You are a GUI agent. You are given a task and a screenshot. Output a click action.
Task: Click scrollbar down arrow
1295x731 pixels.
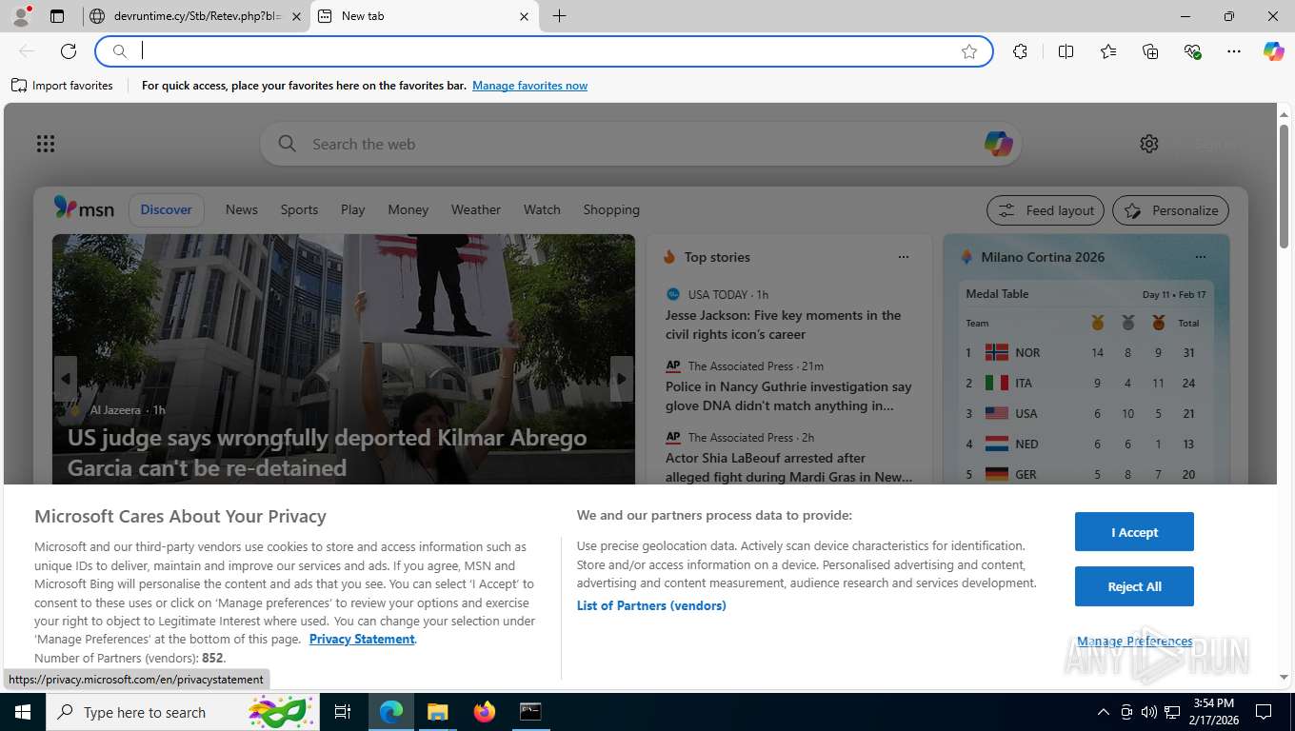click(x=1284, y=678)
